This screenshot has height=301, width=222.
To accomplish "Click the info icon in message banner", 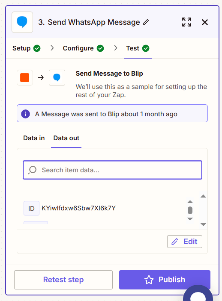I will pyautogui.click(x=25, y=114).
